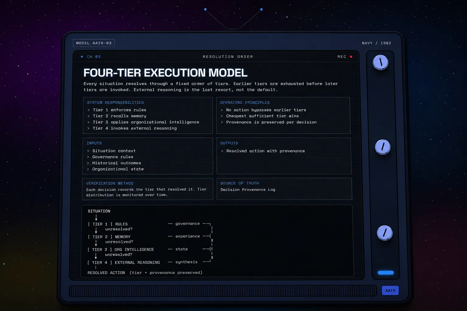Click the blue CH 03 channel dot
The image size is (467, 311).
(82, 57)
